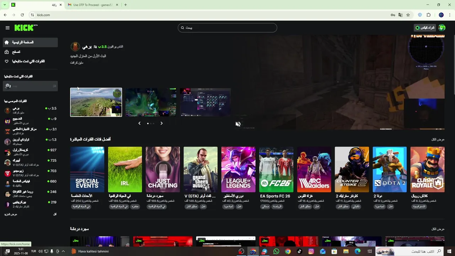455x256 pixels.
Task: Open the Dota 2 category card
Action: point(390,170)
